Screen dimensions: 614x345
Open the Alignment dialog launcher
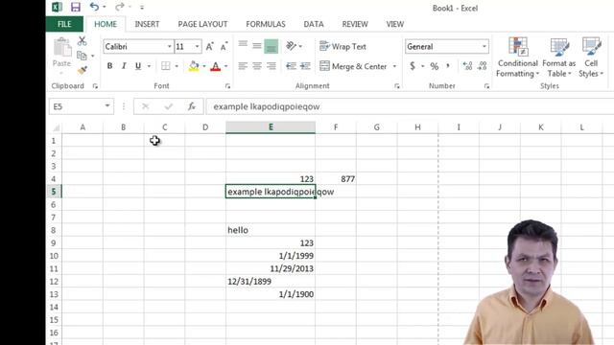(x=397, y=86)
